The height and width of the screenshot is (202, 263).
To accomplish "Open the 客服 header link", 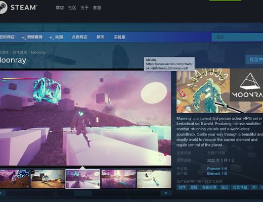I will pos(97,8).
